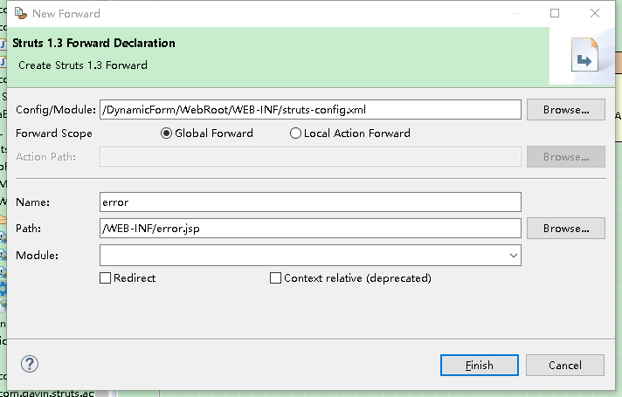622x397 pixels.
Task: Click the Struts forward wizard banner image
Action: 583,59
